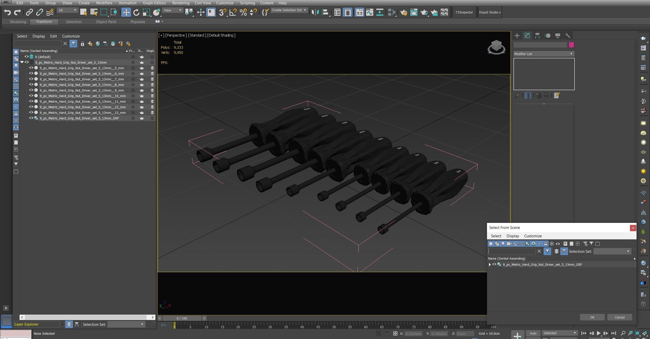The height and width of the screenshot is (339, 650).
Task: Expand the GRP item in Select From Scene
Action: (x=490, y=264)
